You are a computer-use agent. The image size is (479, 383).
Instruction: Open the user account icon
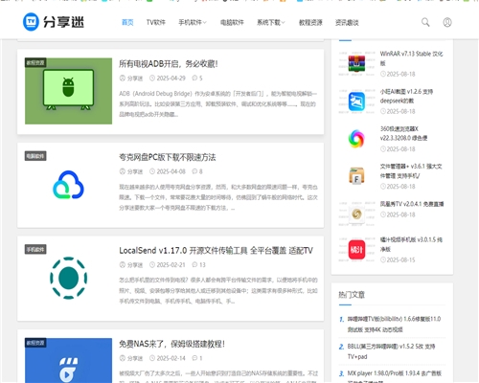[447, 22]
